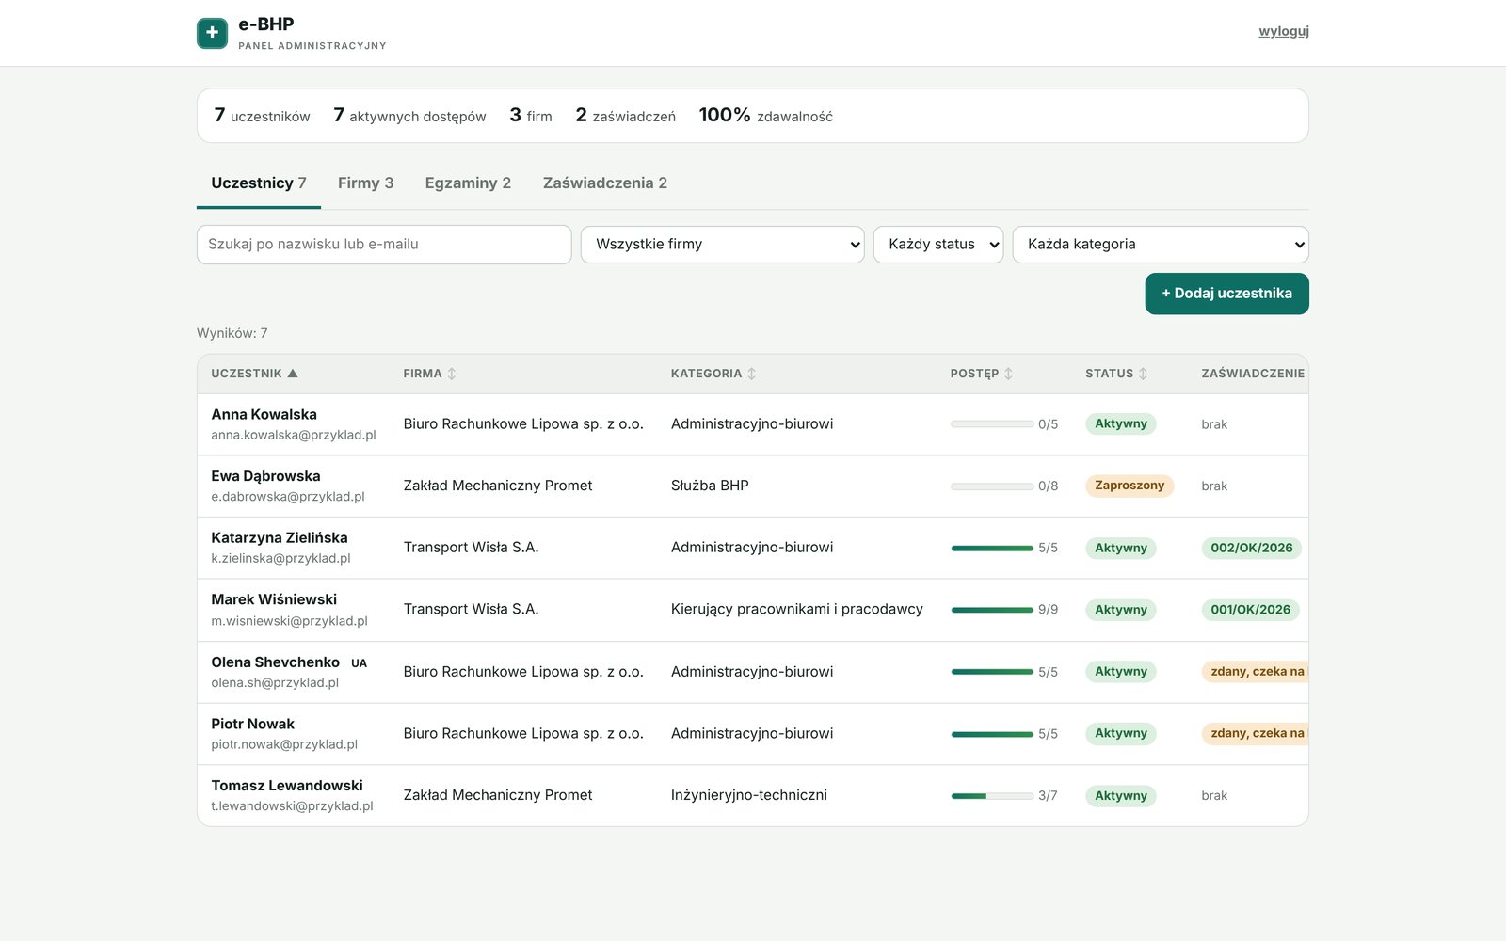Expand the Każdy status dropdown
The height and width of the screenshot is (941, 1506).
pos(938,245)
